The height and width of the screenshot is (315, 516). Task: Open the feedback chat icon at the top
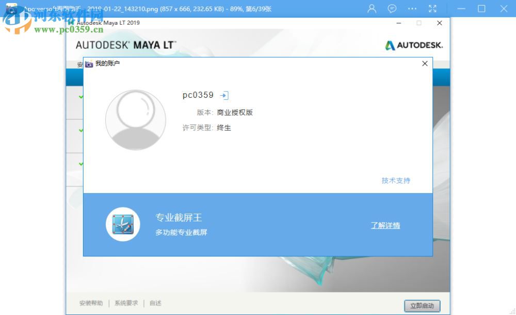tap(392, 9)
